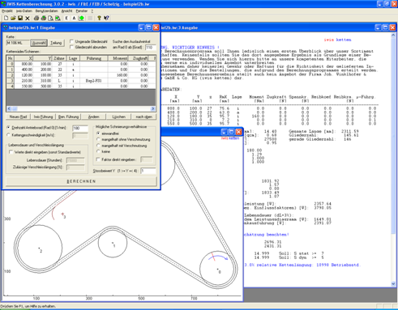Enable the Ungerade Gliederzahl checkbox
This screenshot has width=398, height=310.
coord(71,41)
